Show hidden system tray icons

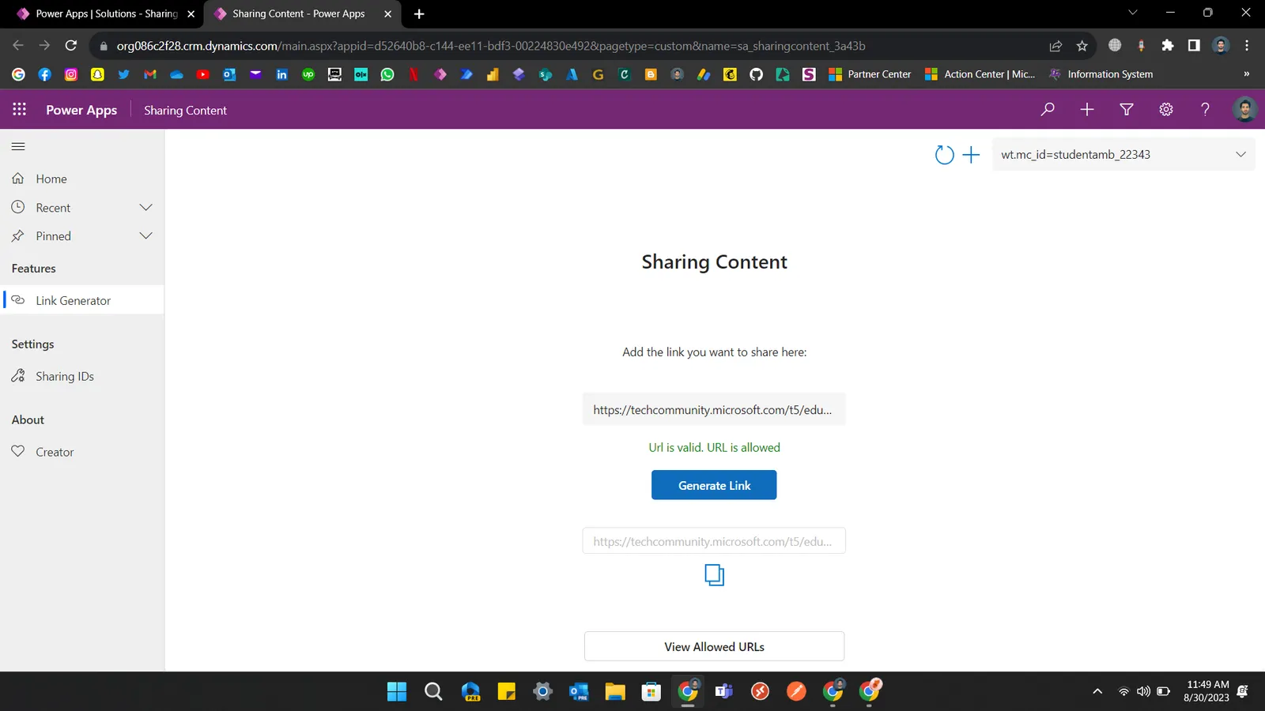point(1097,691)
